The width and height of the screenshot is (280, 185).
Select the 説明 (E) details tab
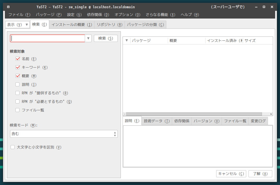pyautogui.click(x=132, y=121)
